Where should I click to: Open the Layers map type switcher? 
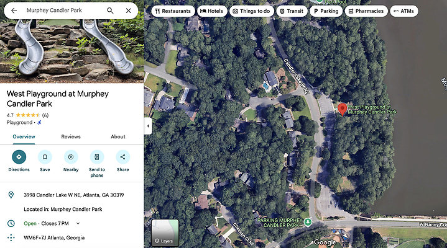165,232
